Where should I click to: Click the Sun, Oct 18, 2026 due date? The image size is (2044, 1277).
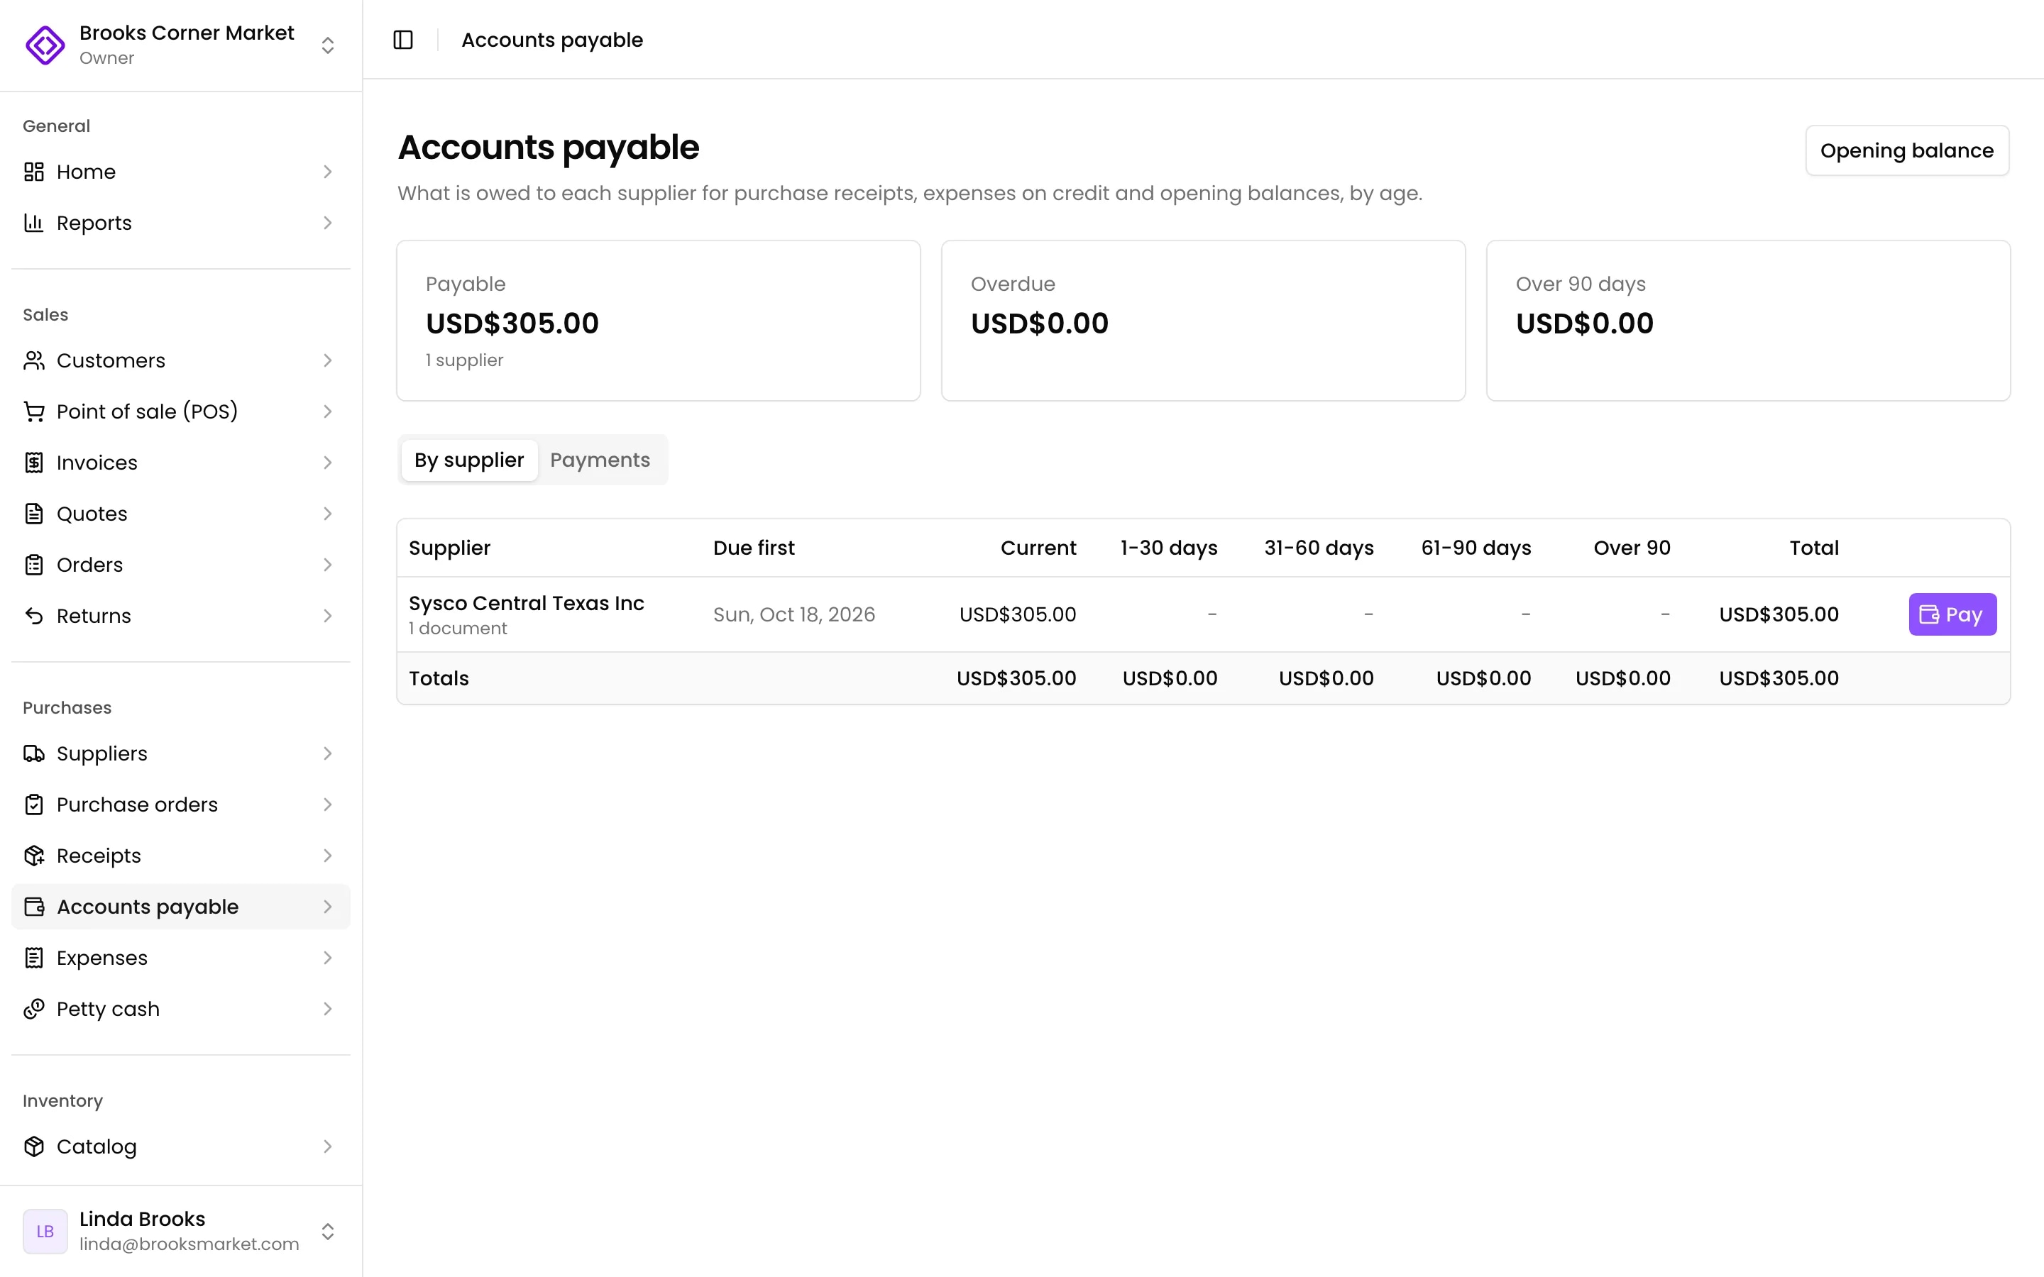pos(794,615)
